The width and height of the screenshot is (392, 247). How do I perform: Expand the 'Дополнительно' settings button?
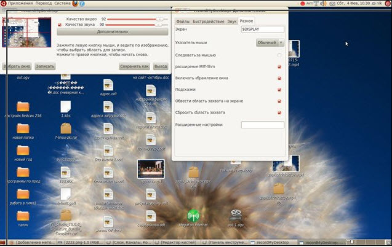point(112,31)
